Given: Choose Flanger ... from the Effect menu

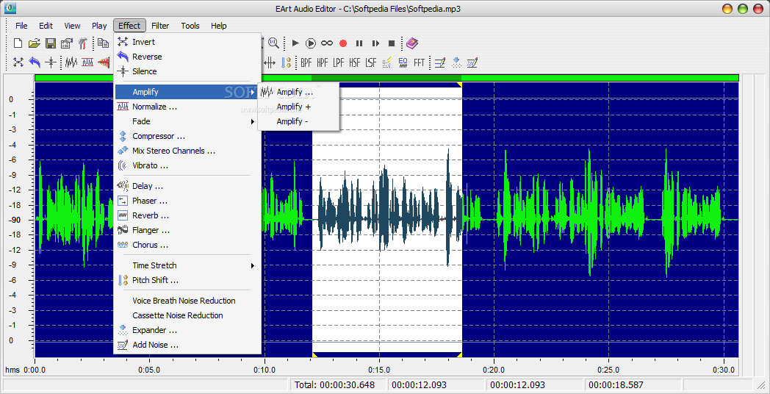Looking at the screenshot, I should [187, 230].
